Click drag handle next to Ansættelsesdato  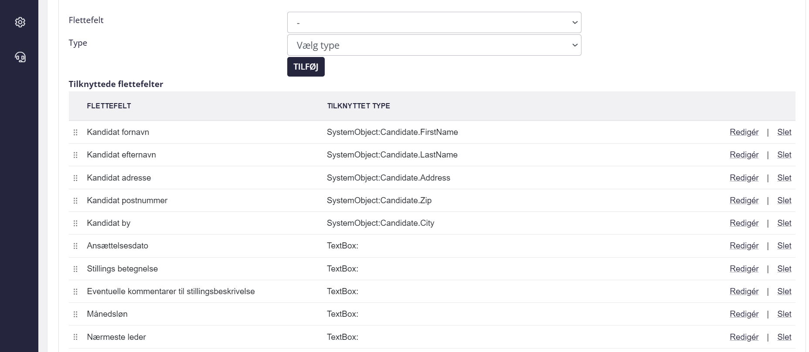pyautogui.click(x=75, y=246)
